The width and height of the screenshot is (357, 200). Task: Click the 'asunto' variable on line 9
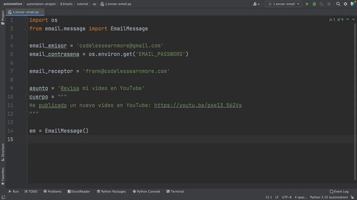38,88
